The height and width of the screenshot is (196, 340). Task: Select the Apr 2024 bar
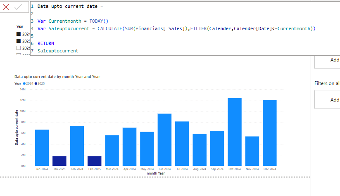129,147
